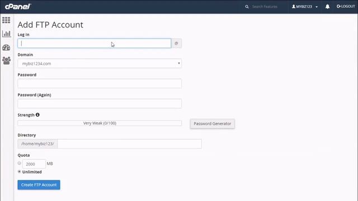Select the 2000 MB quota radio button
The image size is (358, 201).
[20, 163]
